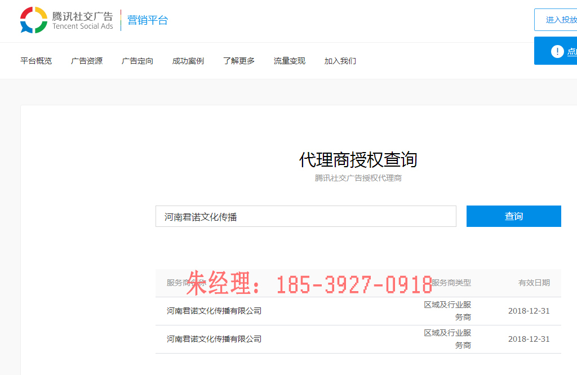Click the 有效日期 column header

tap(534, 283)
